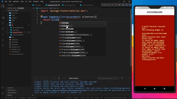Open the Extensions view in the activity bar
177x99 pixels.
[3, 29]
